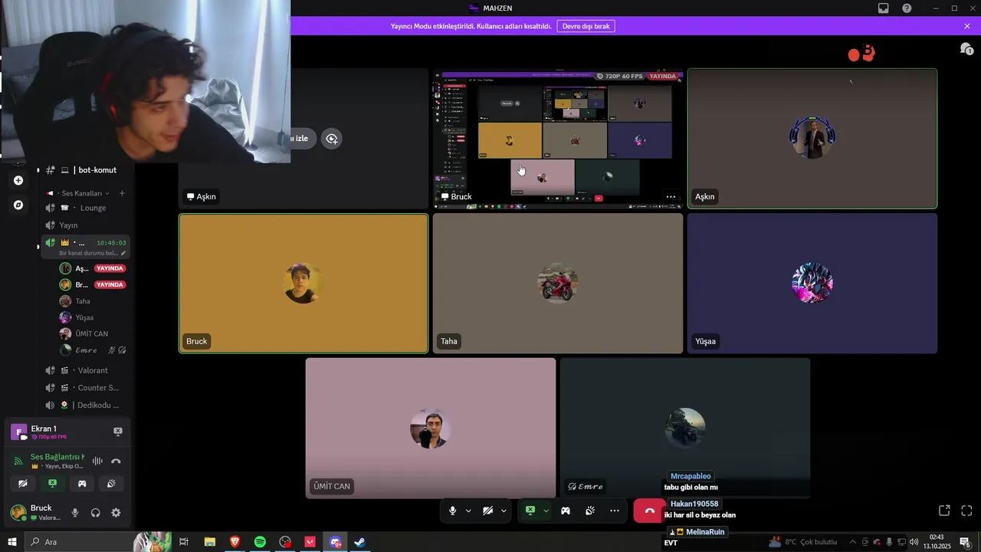Click Devre dışı bırak on the purple banner
The width and height of the screenshot is (981, 552).
pyautogui.click(x=586, y=26)
